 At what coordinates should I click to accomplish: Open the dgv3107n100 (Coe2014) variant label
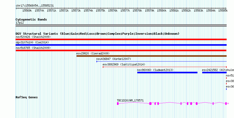[x=32, y=42]
